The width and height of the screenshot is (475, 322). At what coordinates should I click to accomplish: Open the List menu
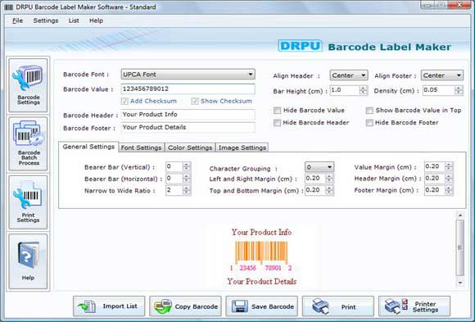click(74, 20)
